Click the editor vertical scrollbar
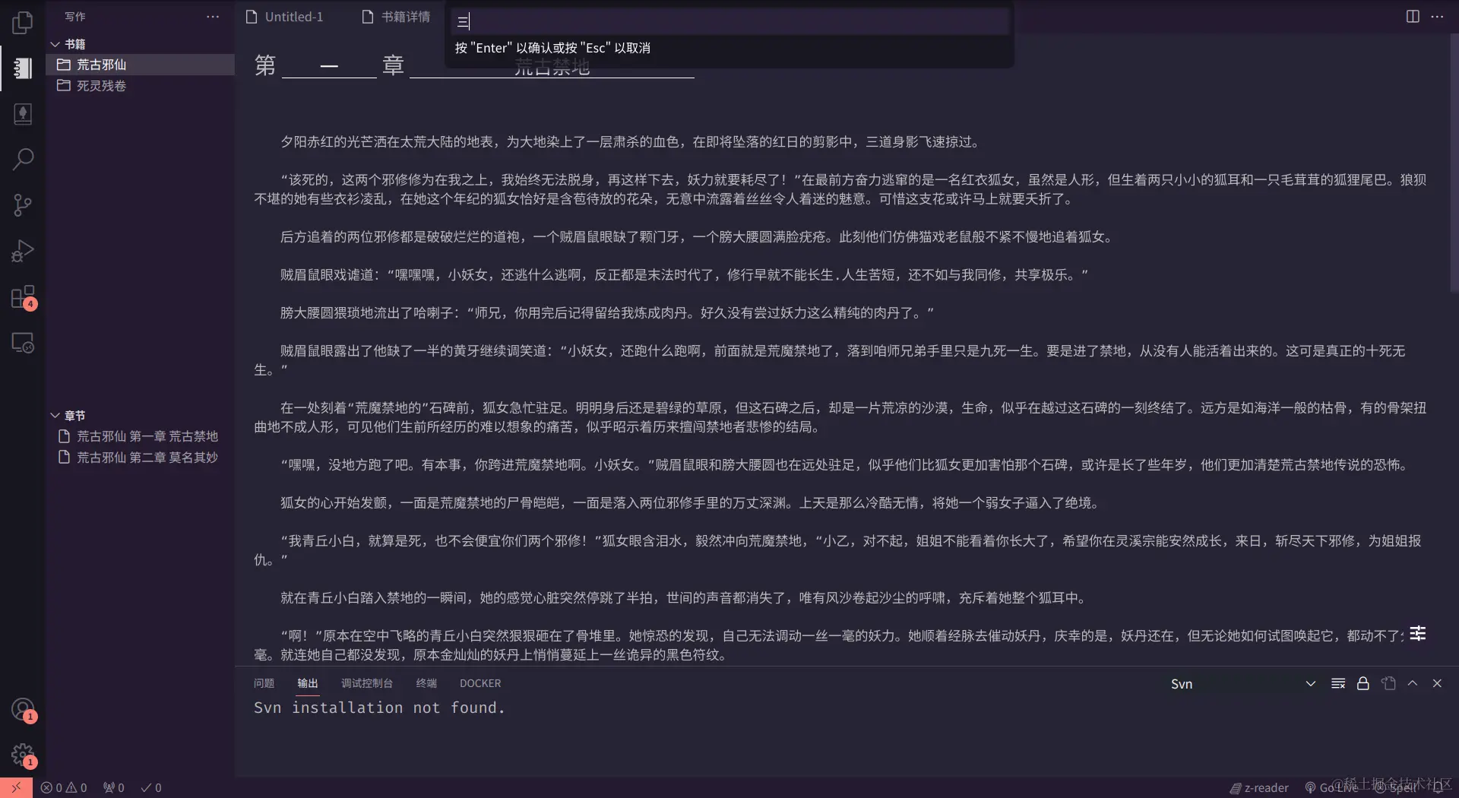 [1454, 163]
